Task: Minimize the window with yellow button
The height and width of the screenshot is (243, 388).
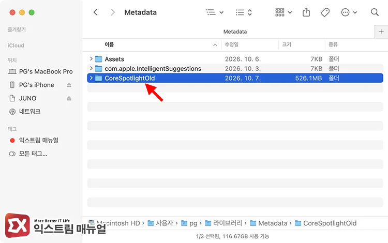Action: pos(22,12)
